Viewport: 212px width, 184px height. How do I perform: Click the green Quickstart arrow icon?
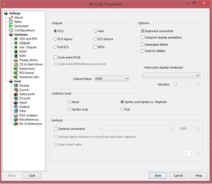click(x=11, y=26)
